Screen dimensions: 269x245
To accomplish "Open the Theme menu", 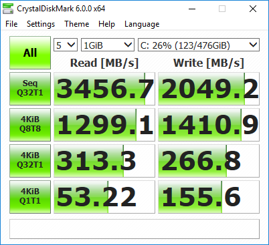I will point(77,24).
